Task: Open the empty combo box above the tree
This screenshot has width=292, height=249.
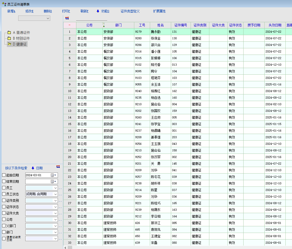Action: (48, 18)
